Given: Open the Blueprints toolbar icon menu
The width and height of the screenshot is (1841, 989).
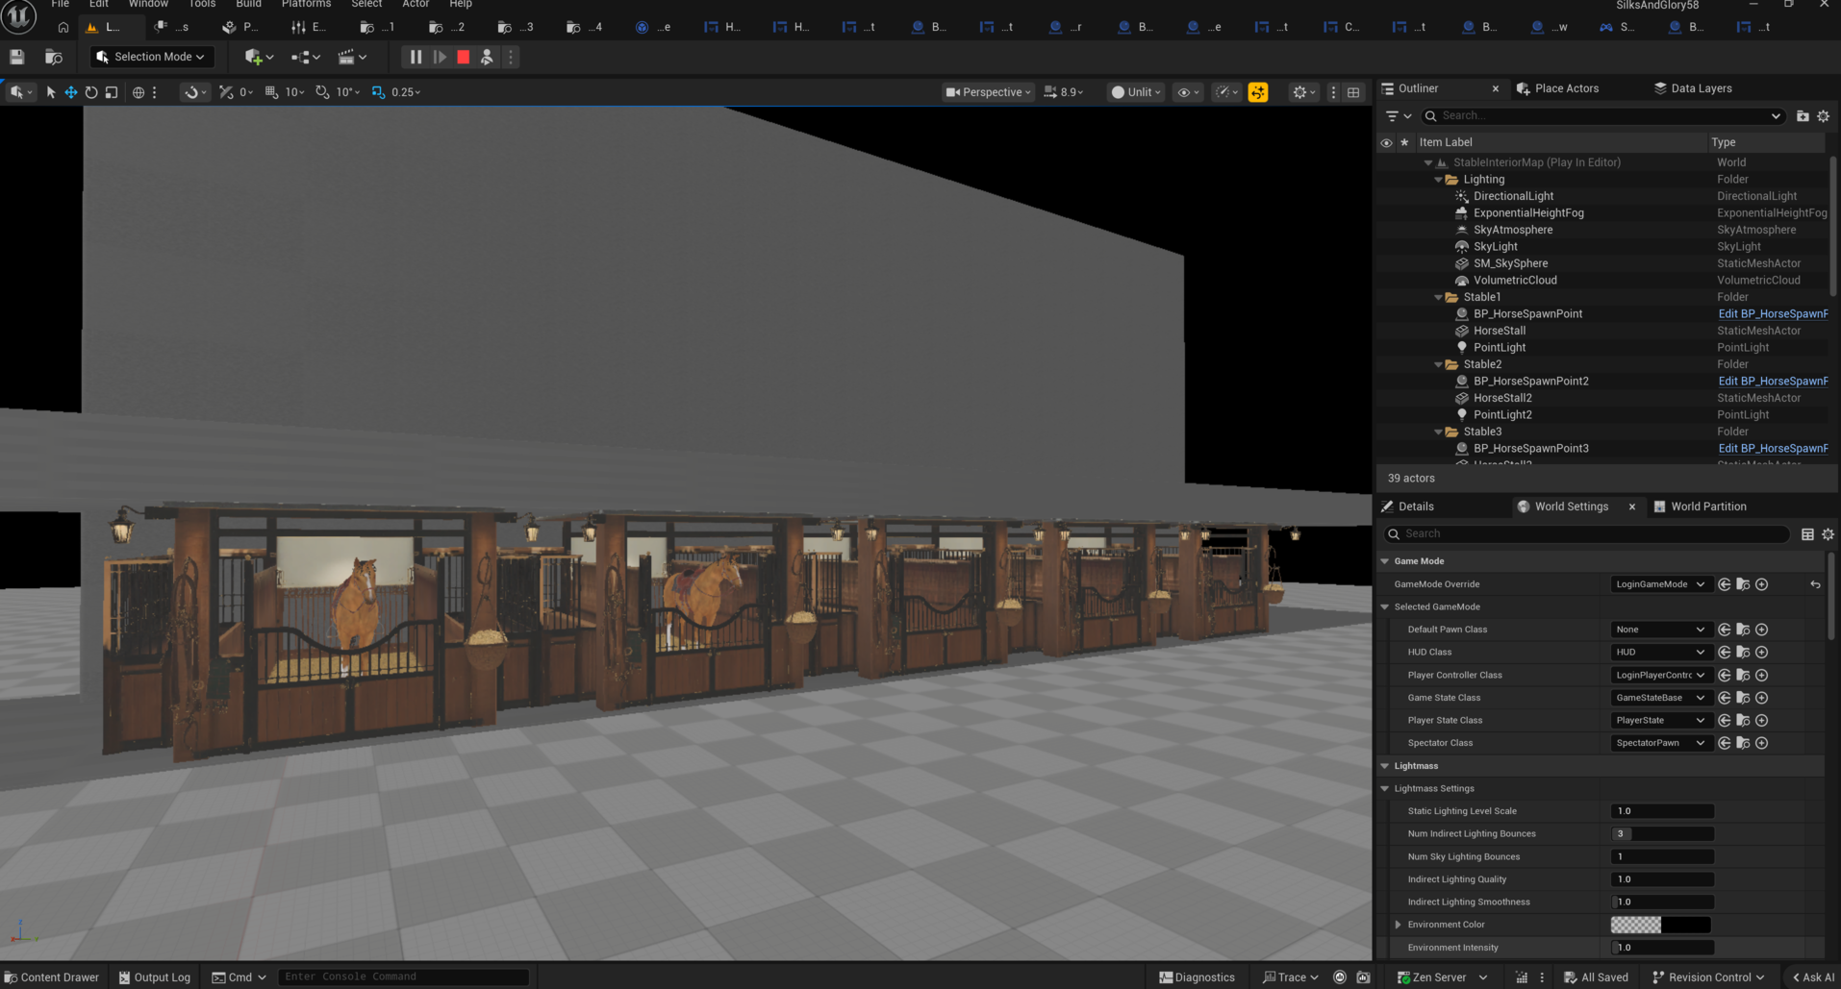Looking at the screenshot, I should pos(305,58).
